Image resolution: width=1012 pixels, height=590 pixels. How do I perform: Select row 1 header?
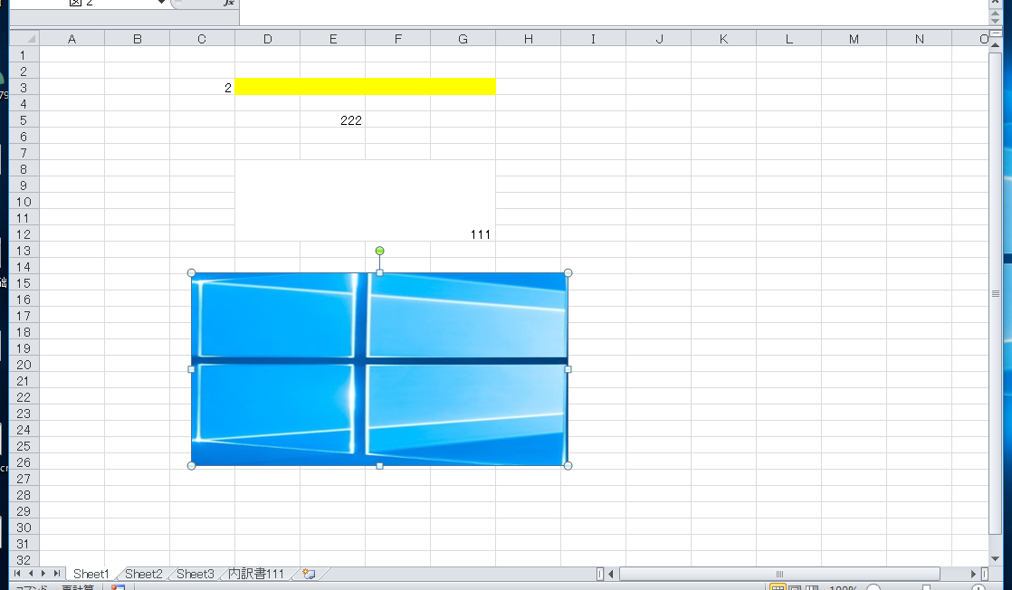tap(24, 55)
